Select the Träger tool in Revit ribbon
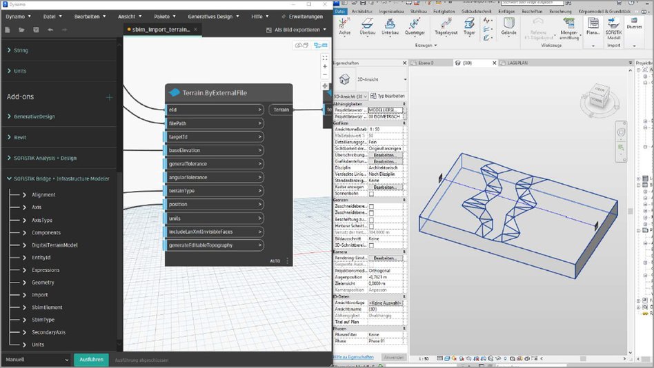The width and height of the screenshot is (654, 368). [469, 27]
